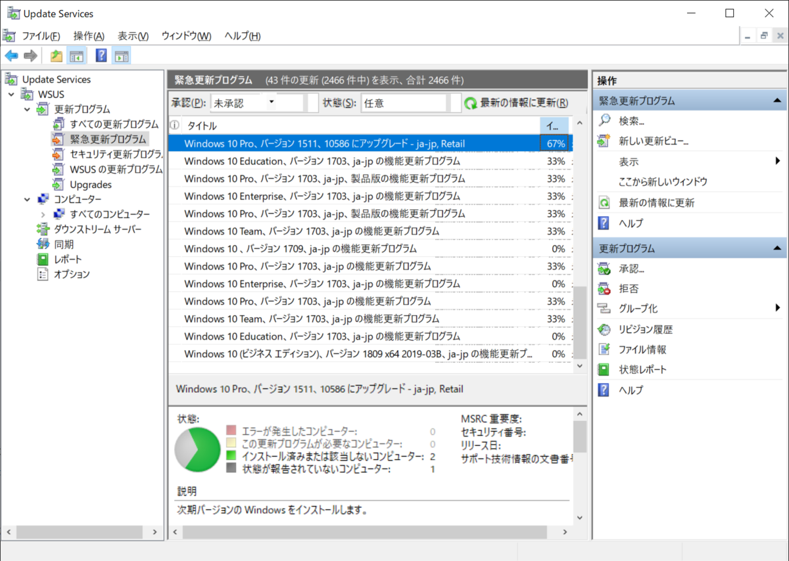Viewport: 789px width, 561px height.
Task: Expand the グループ化 submenu arrow
Action: [778, 309]
